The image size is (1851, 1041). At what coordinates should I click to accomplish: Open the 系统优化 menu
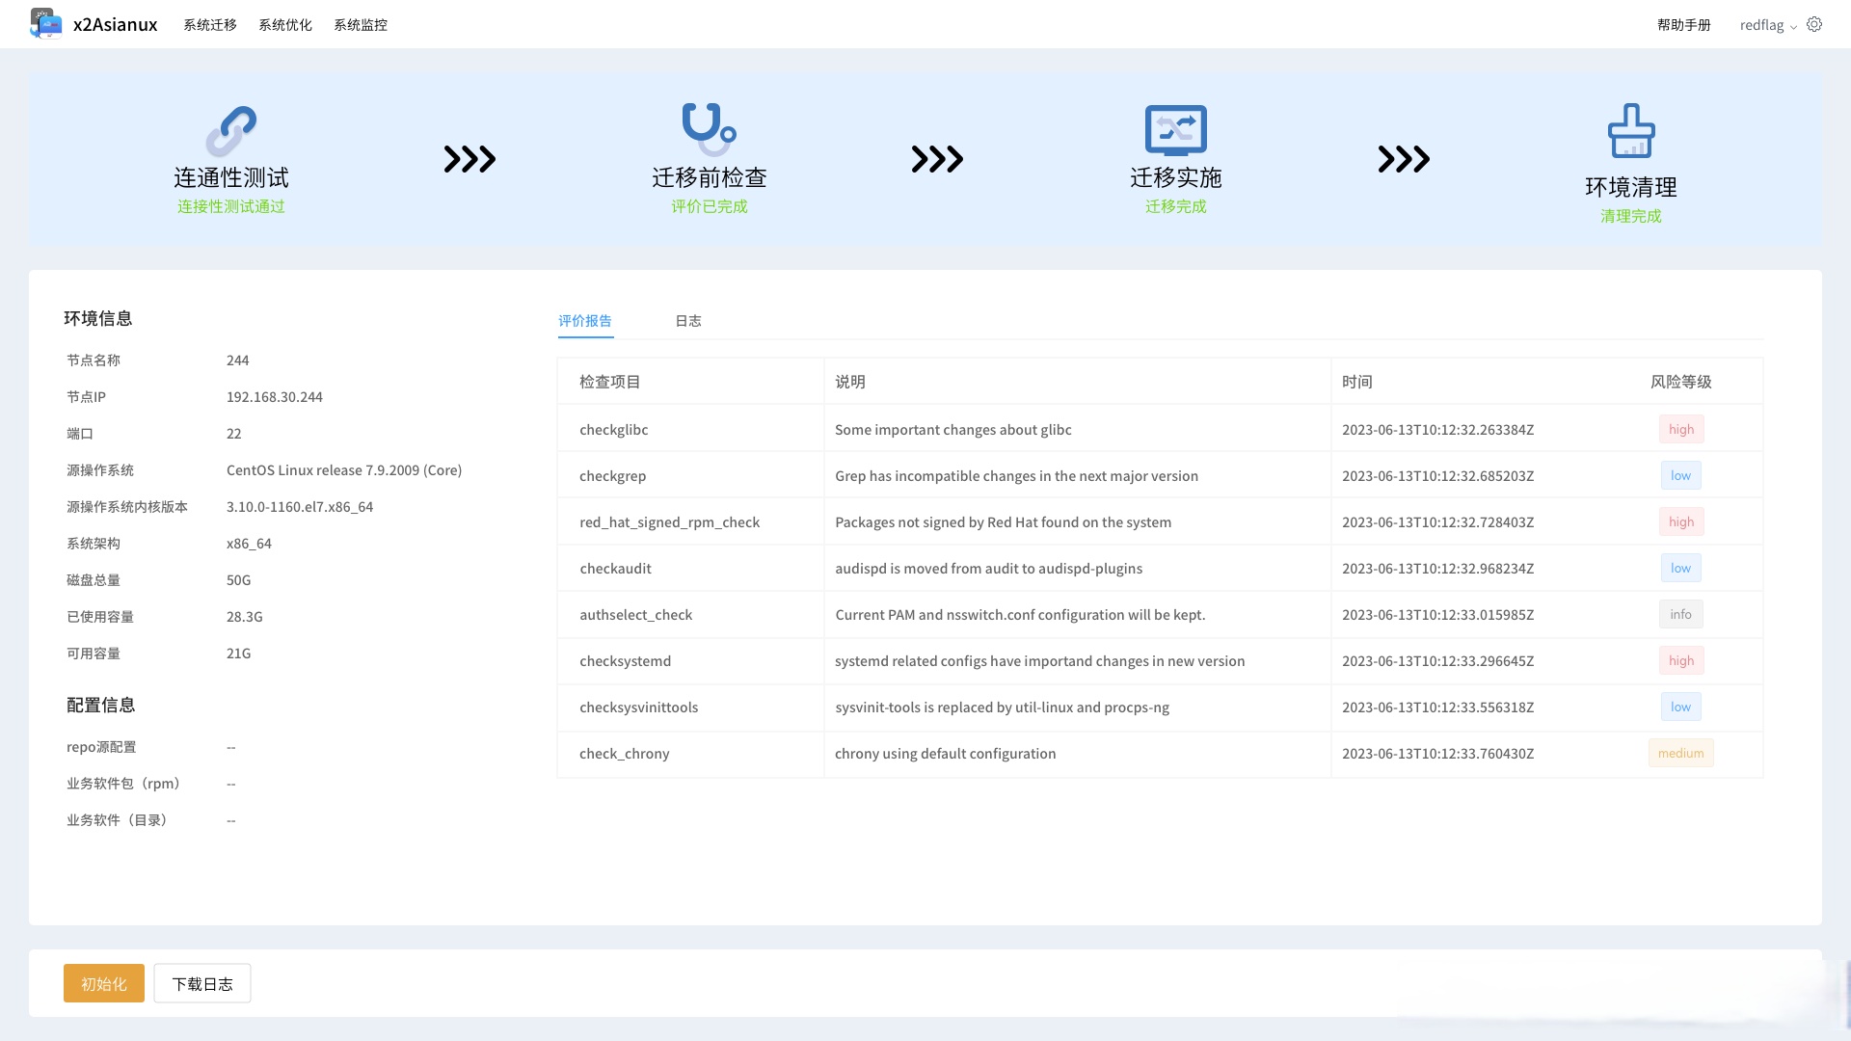tap(284, 24)
